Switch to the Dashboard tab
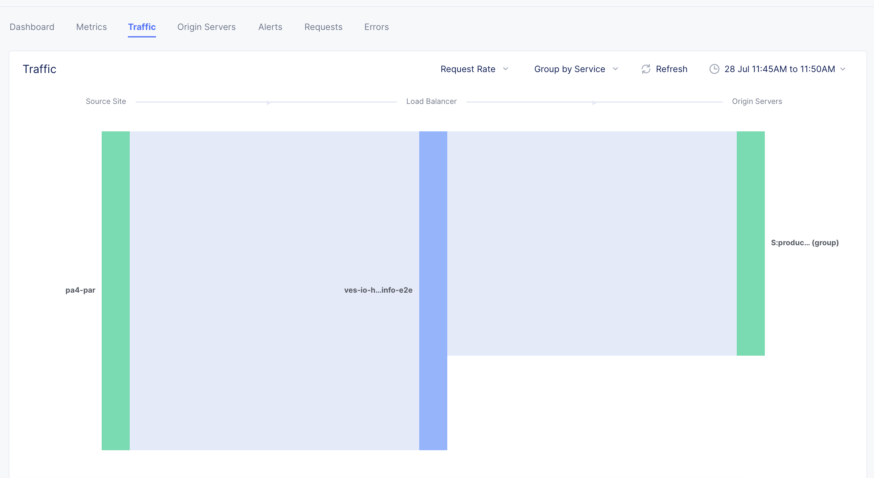 (x=32, y=27)
